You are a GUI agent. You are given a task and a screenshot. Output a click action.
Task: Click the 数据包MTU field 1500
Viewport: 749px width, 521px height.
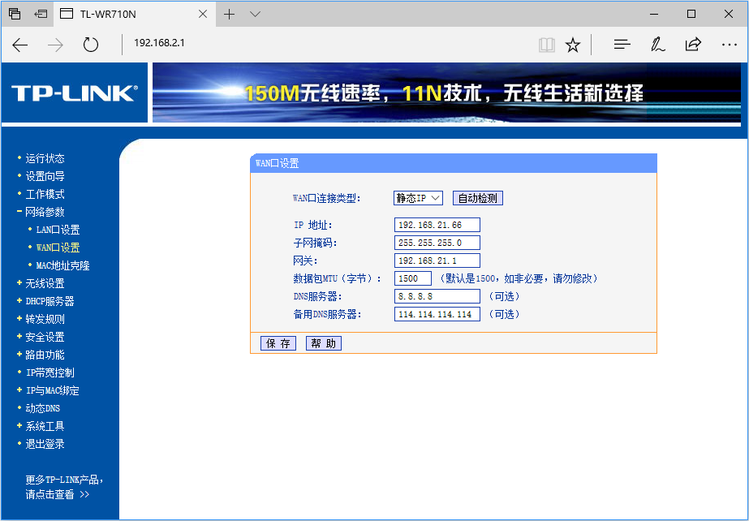[x=413, y=278]
